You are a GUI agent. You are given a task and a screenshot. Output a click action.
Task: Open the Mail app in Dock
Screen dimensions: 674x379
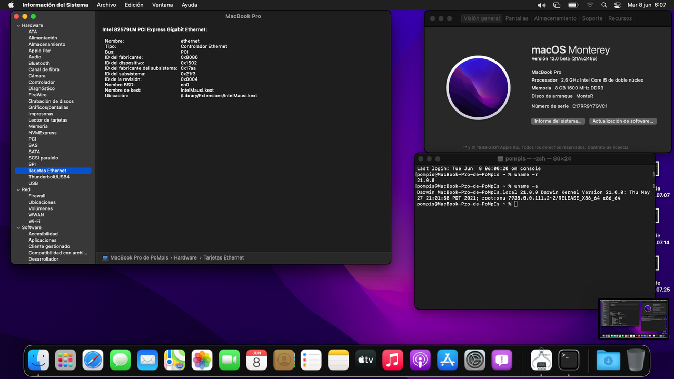148,360
